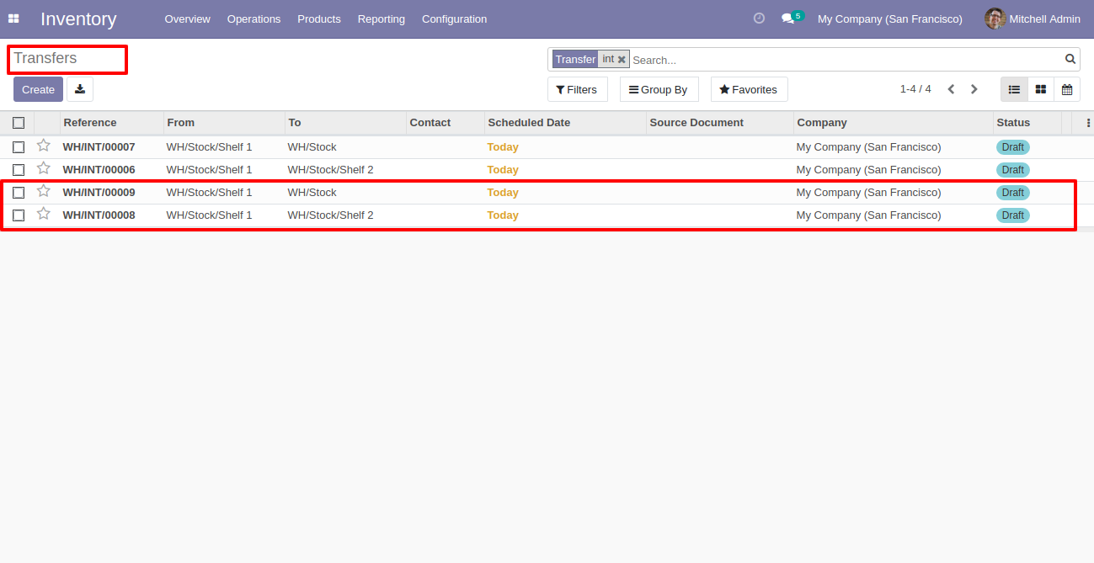Click WH/Stock/Shelf 1 in WH/INT/00009 row

click(x=209, y=193)
